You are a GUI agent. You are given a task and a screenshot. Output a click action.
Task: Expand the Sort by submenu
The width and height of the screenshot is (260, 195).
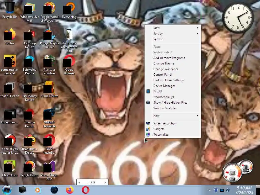(x=173, y=34)
